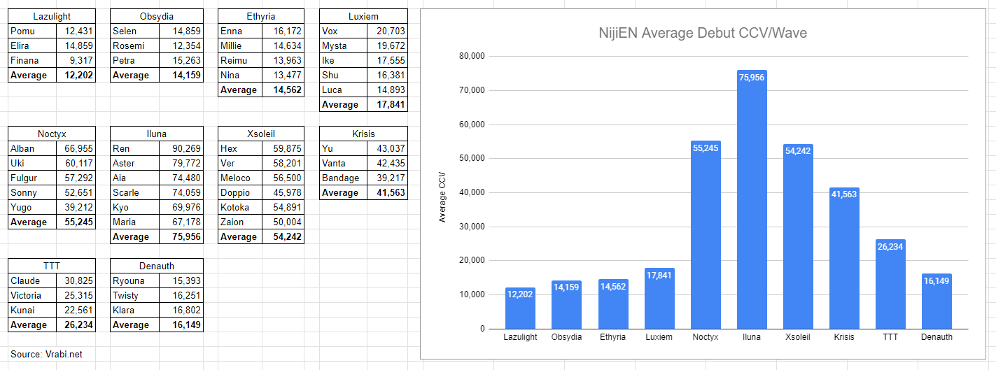Click Ren's value cell 90,269
The width and height of the screenshot is (996, 370).
pyautogui.click(x=182, y=148)
